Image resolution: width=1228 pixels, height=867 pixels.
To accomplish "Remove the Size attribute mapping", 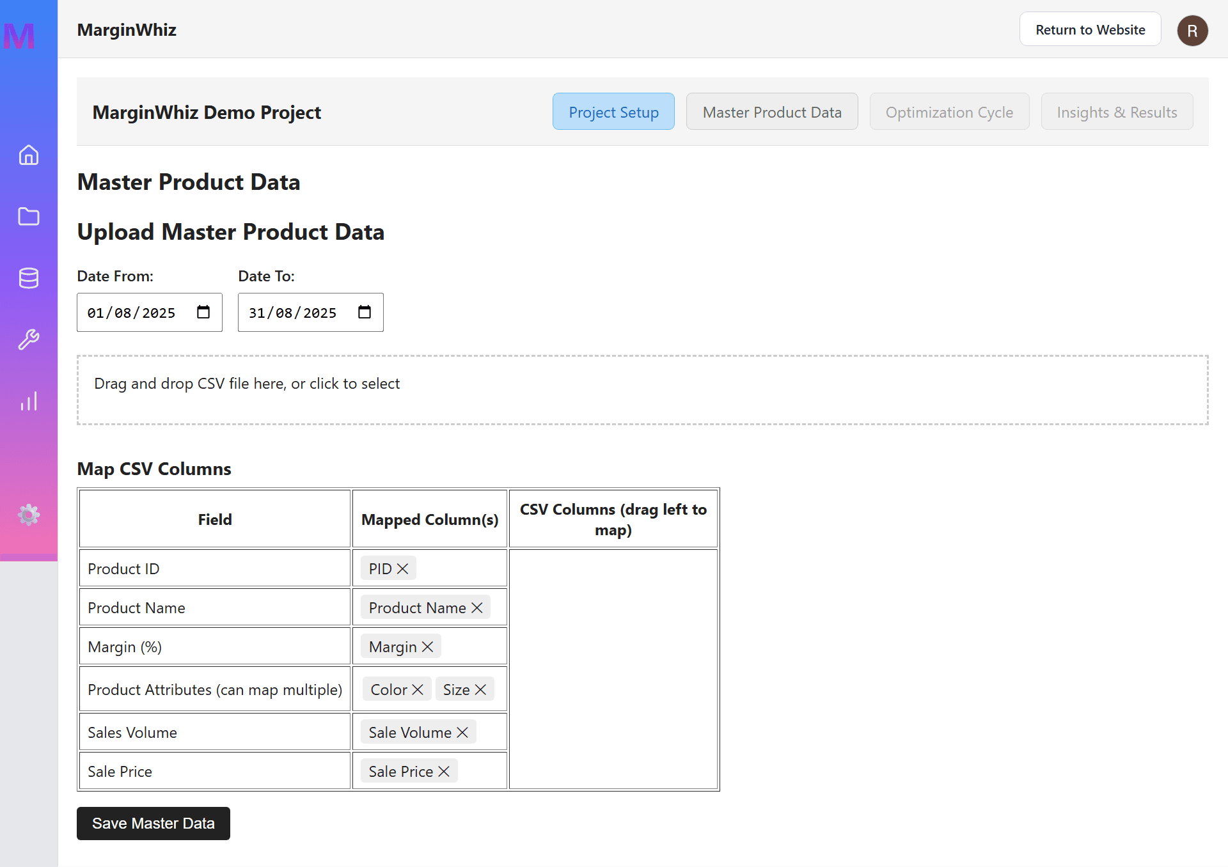I will 480,689.
